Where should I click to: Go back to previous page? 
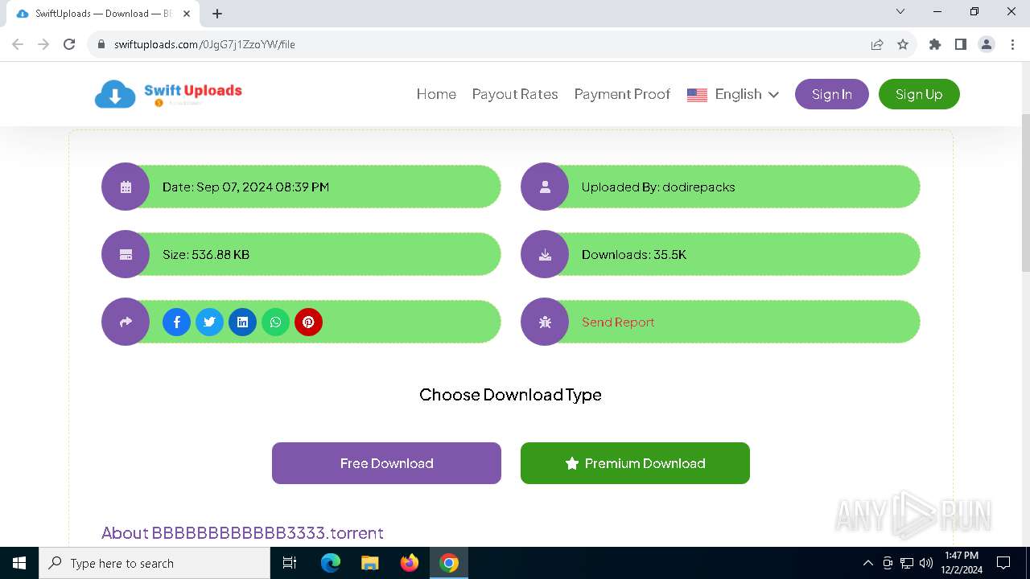[18, 44]
